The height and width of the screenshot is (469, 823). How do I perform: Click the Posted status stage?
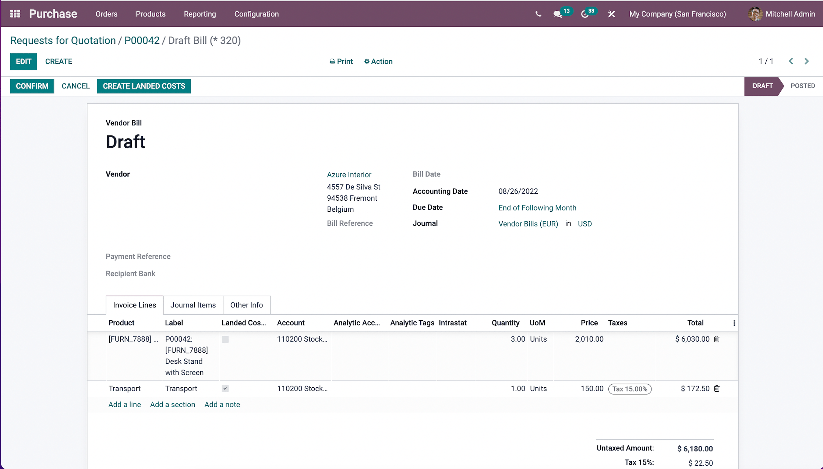coord(802,86)
